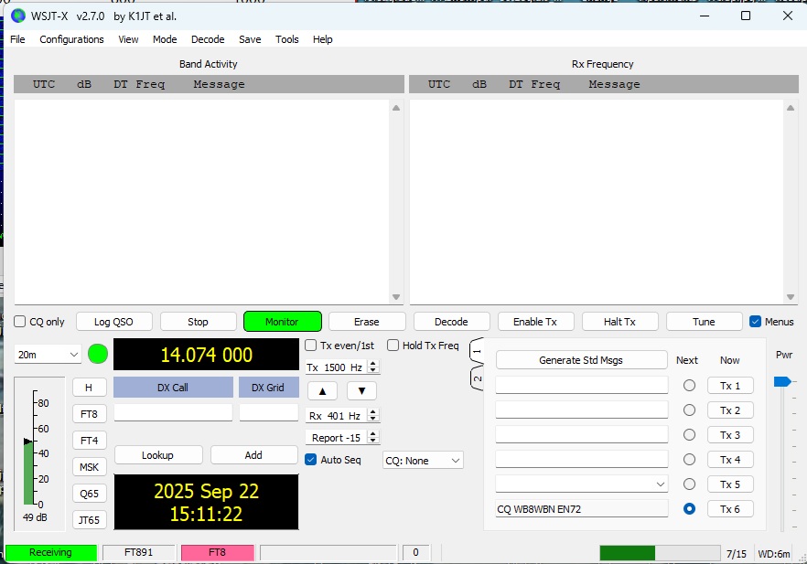Viewport: 807px width, 564px height.
Task: Click the down arrow frequency button
Action: click(x=361, y=391)
